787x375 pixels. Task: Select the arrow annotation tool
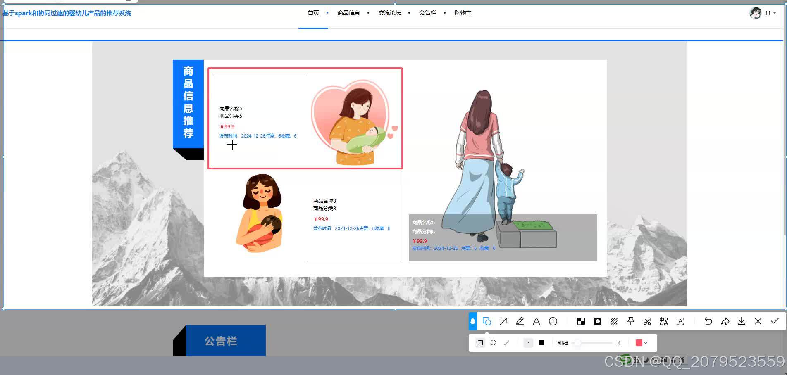pos(503,321)
